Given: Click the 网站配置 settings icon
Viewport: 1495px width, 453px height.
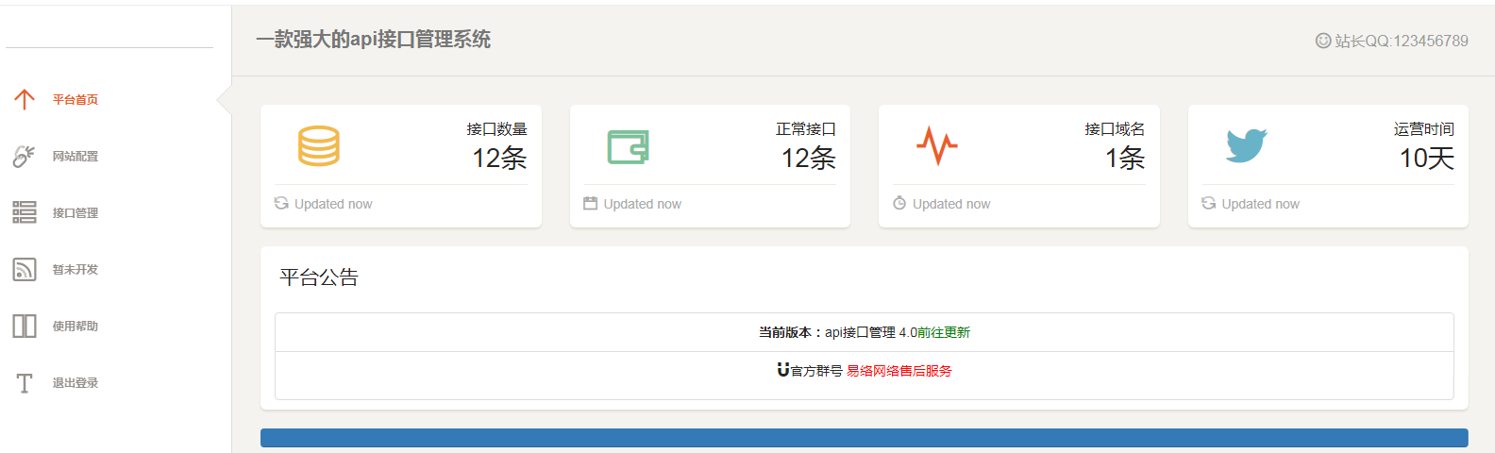Looking at the screenshot, I should pyautogui.click(x=25, y=156).
